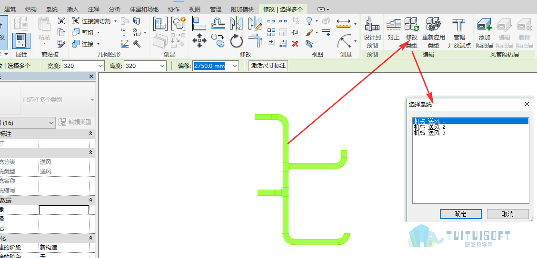This screenshot has height=258, width=537.
Task: Open the instance filter dropdown showing (16)
Action: (x=51, y=123)
